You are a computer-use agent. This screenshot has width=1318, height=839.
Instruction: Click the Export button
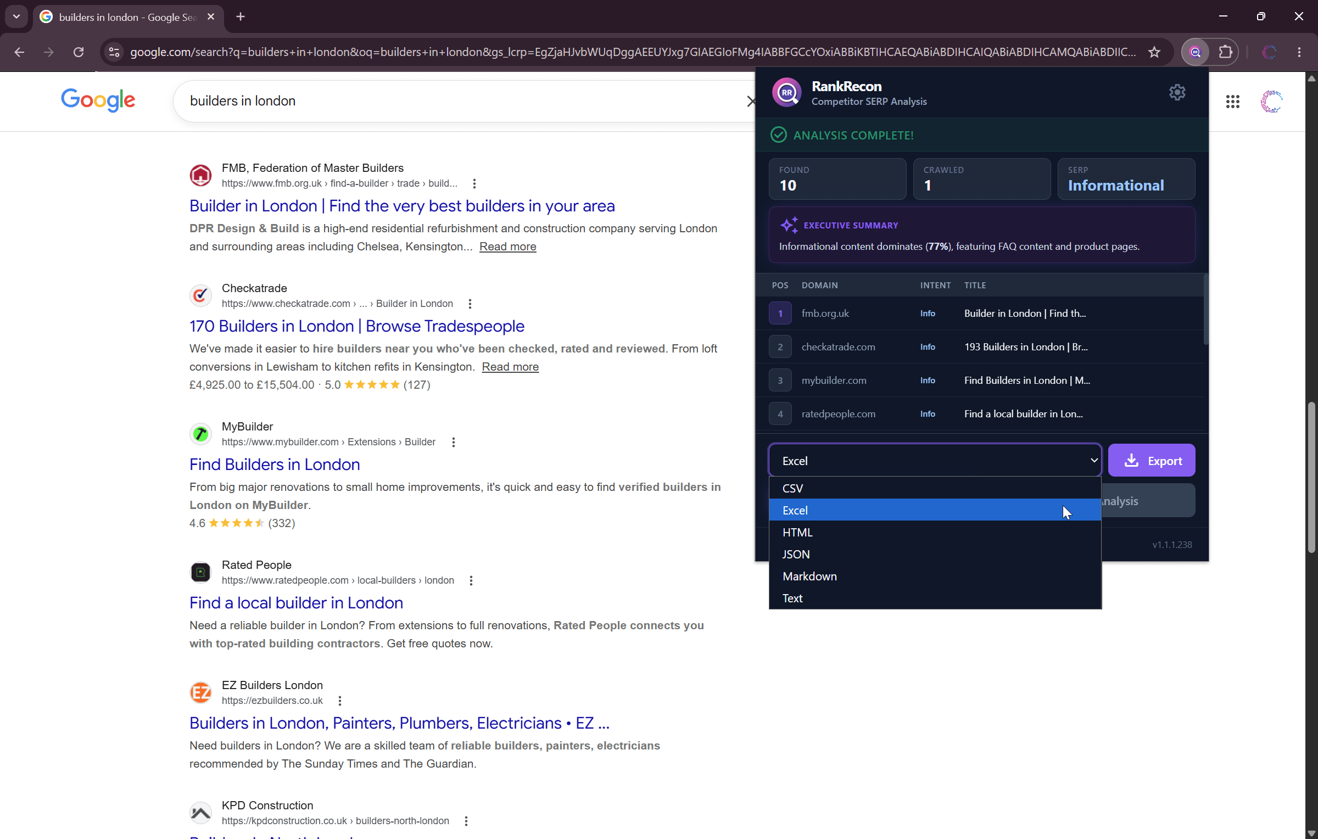[1152, 461]
